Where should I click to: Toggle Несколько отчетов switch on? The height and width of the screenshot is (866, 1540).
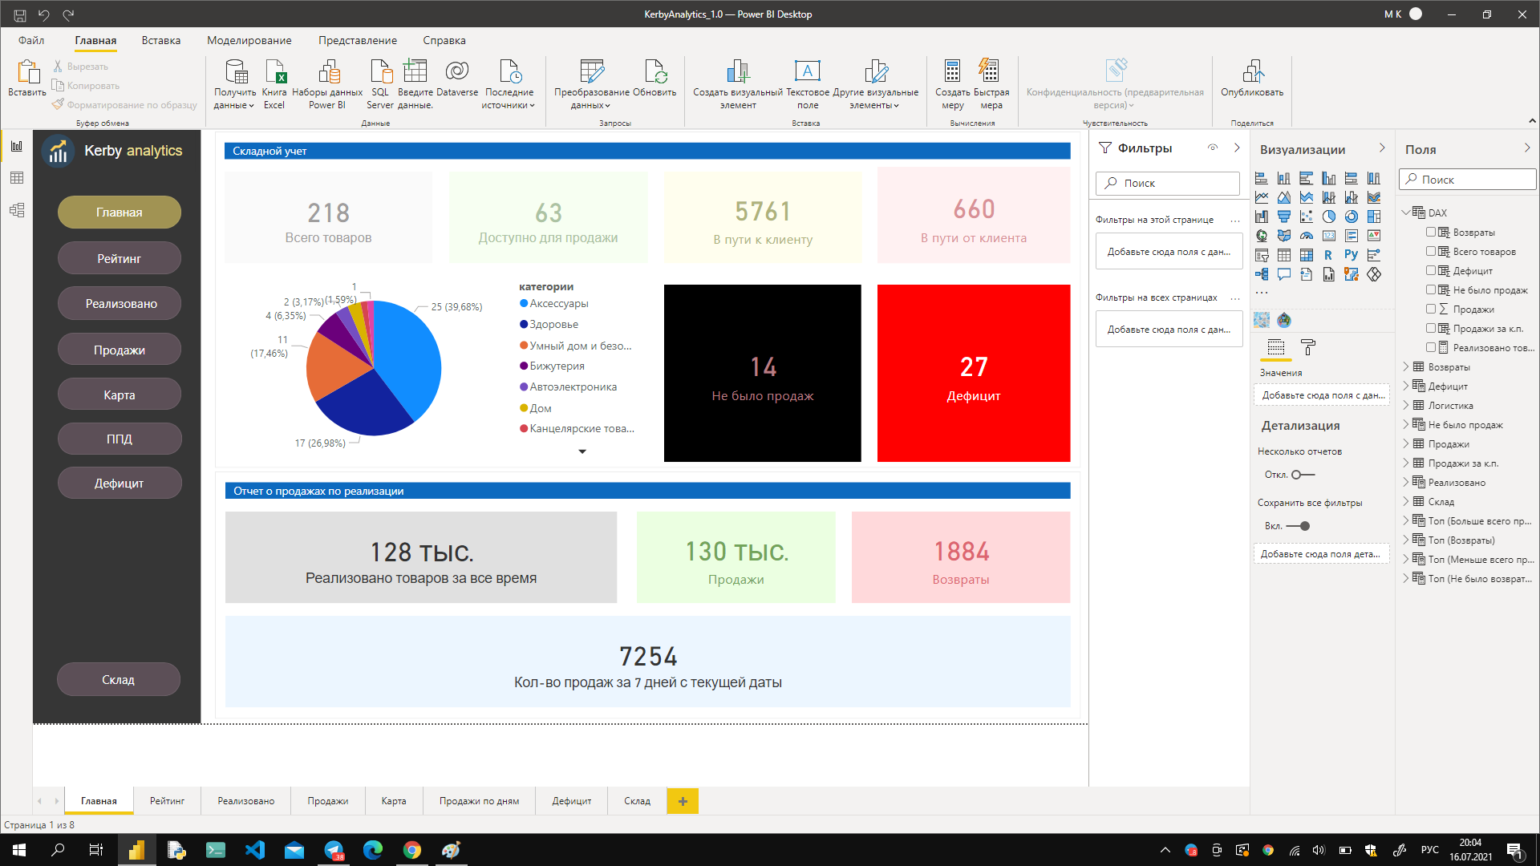tap(1303, 475)
